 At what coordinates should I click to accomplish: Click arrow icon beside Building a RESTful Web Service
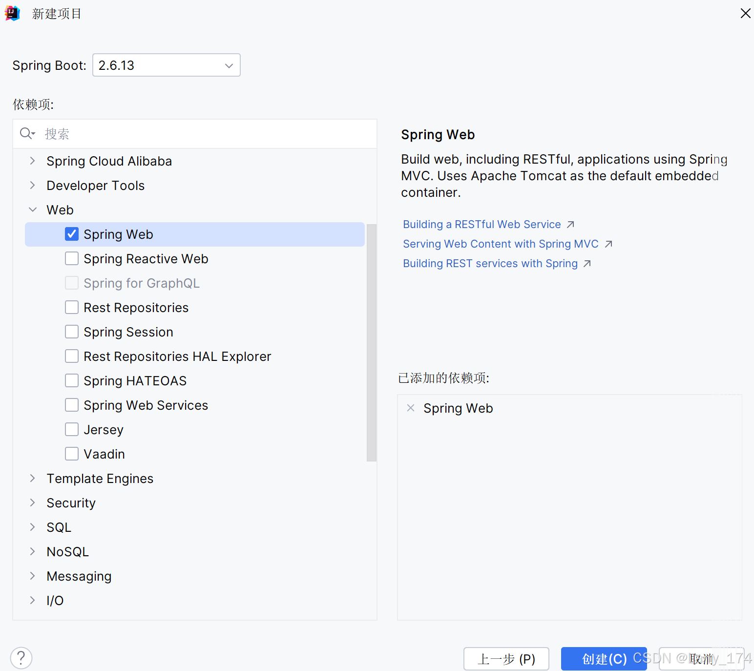coord(570,225)
